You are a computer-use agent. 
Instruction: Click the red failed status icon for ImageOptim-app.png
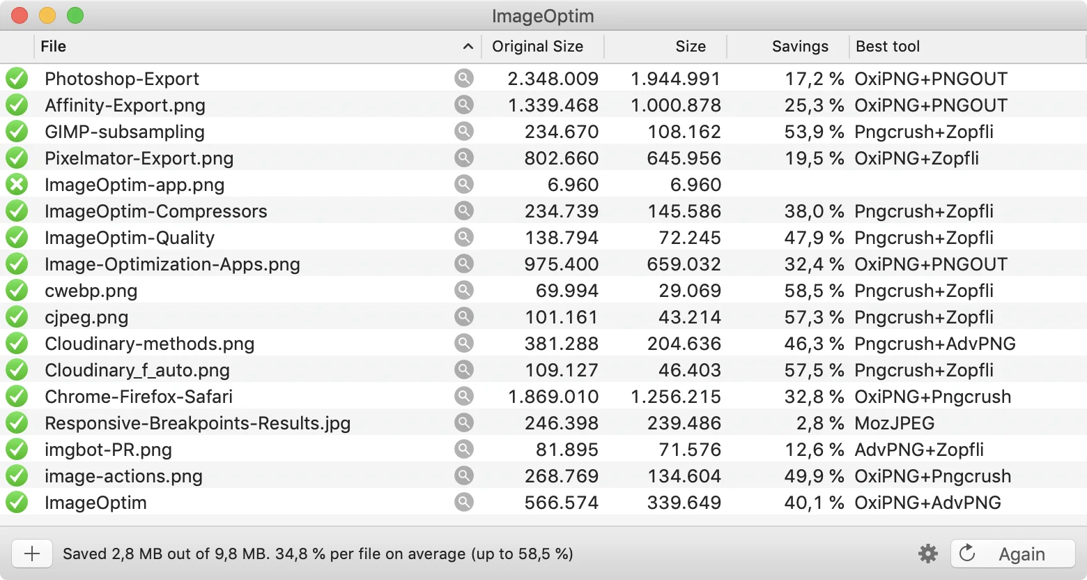(x=17, y=185)
